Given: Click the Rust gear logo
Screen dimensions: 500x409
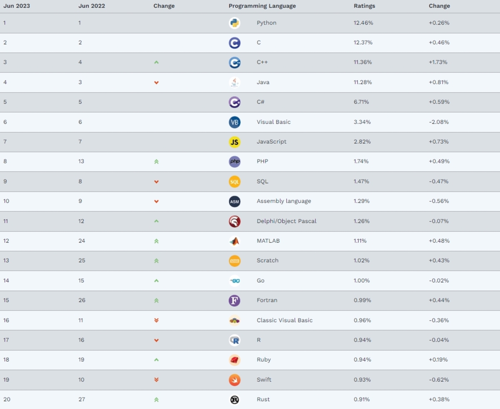Looking at the screenshot, I should click(x=235, y=399).
